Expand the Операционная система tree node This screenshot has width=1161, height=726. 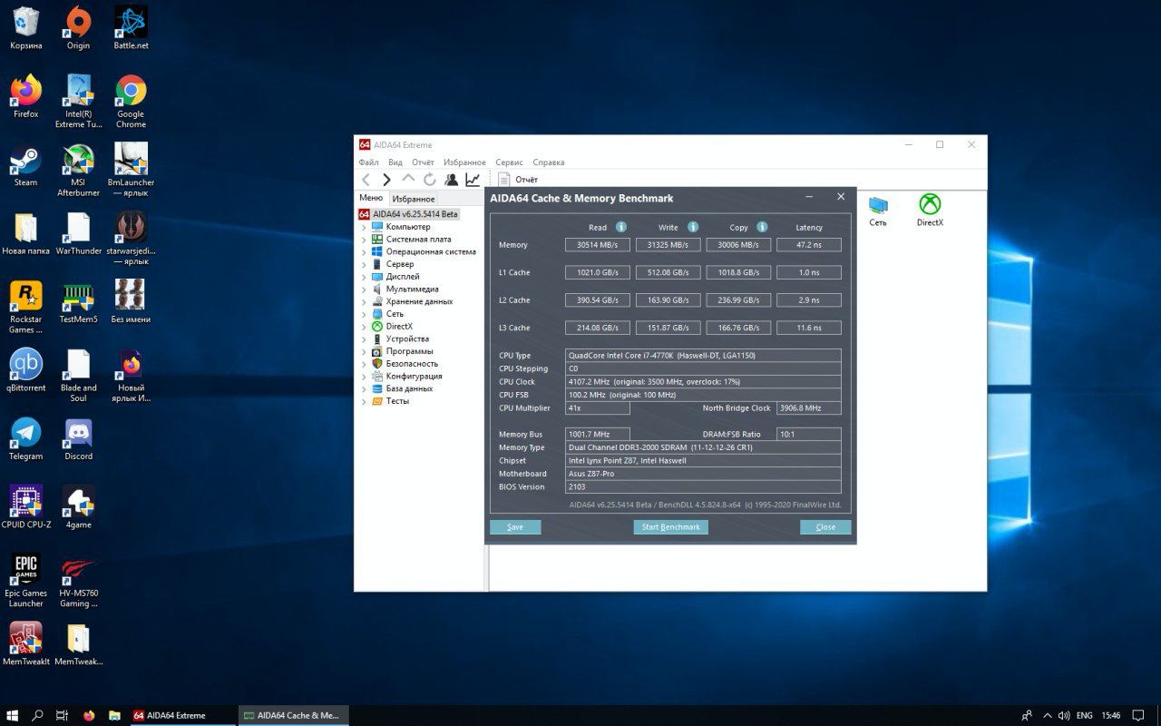click(365, 251)
